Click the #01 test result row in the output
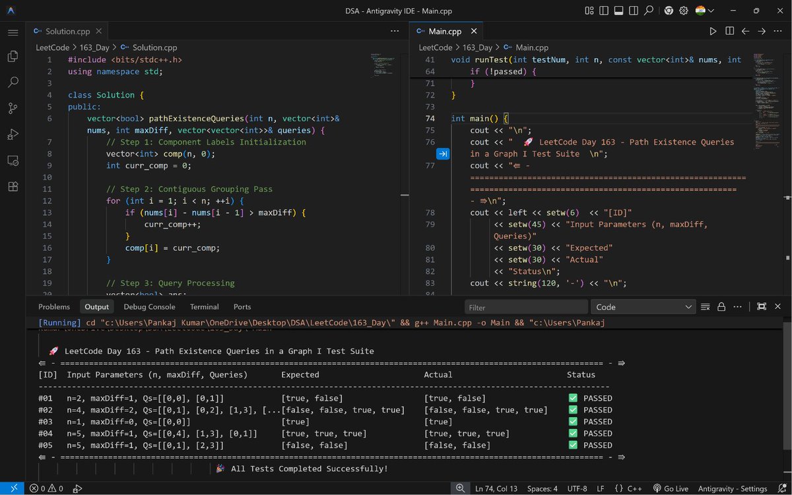 click(325, 398)
